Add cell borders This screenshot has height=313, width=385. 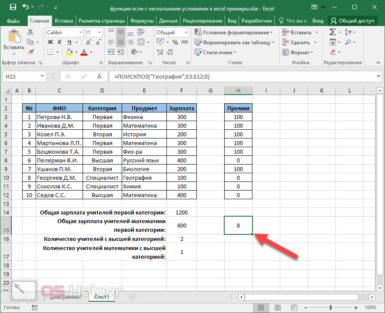(x=50, y=52)
